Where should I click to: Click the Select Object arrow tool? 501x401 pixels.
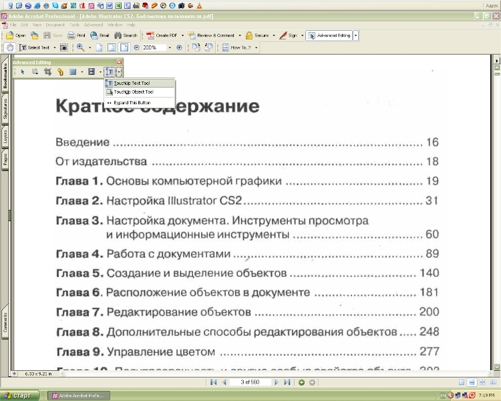[22, 72]
